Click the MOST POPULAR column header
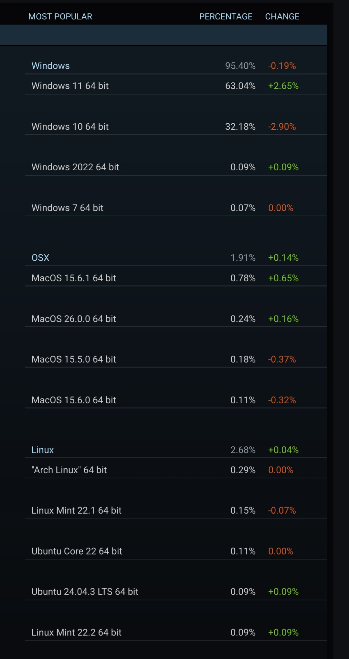The width and height of the screenshot is (349, 659). [60, 17]
